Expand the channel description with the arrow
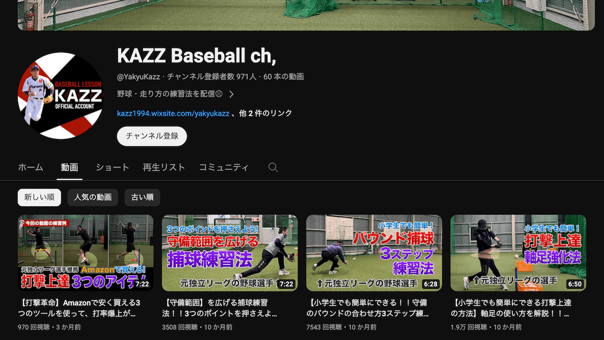604x340 pixels. (x=232, y=93)
